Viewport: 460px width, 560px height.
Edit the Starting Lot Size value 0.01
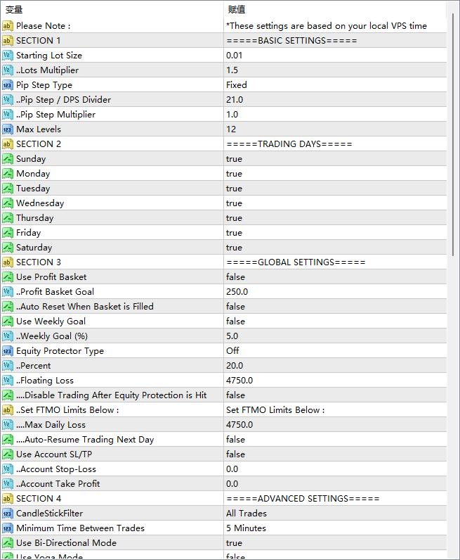pyautogui.click(x=335, y=56)
